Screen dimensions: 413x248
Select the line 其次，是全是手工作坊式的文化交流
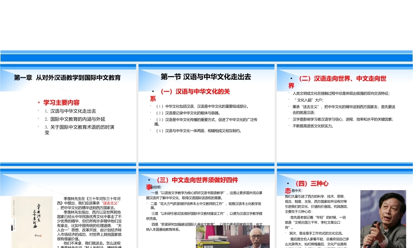(x=316, y=233)
